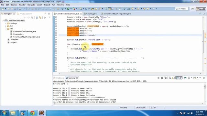Collapse the src folder
This screenshot has width=207, height=116.
6,29
